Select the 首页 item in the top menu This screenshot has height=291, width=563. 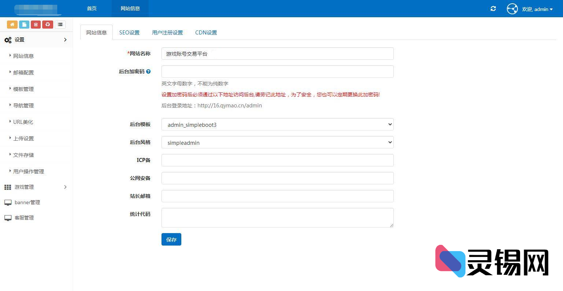point(91,8)
